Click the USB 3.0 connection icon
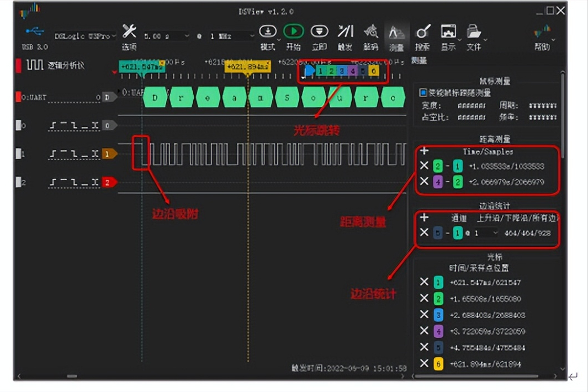Image resolution: width=588 pixels, height=392 pixels. (x=34, y=31)
